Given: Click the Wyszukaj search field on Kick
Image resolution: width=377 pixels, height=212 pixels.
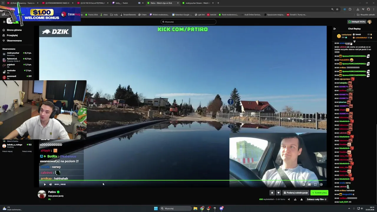Looking at the screenshot, I should (188, 22).
